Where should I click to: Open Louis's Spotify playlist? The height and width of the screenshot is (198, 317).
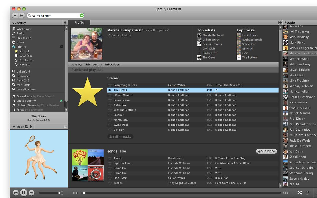point(26,101)
